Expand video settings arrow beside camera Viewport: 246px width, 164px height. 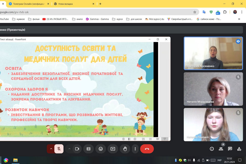click(69, 149)
